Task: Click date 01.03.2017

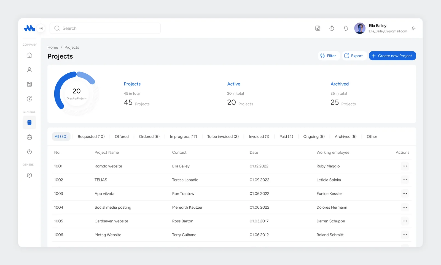Action: coord(259,221)
